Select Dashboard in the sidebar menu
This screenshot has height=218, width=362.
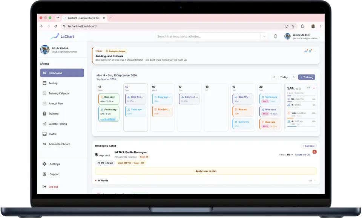(x=62, y=73)
